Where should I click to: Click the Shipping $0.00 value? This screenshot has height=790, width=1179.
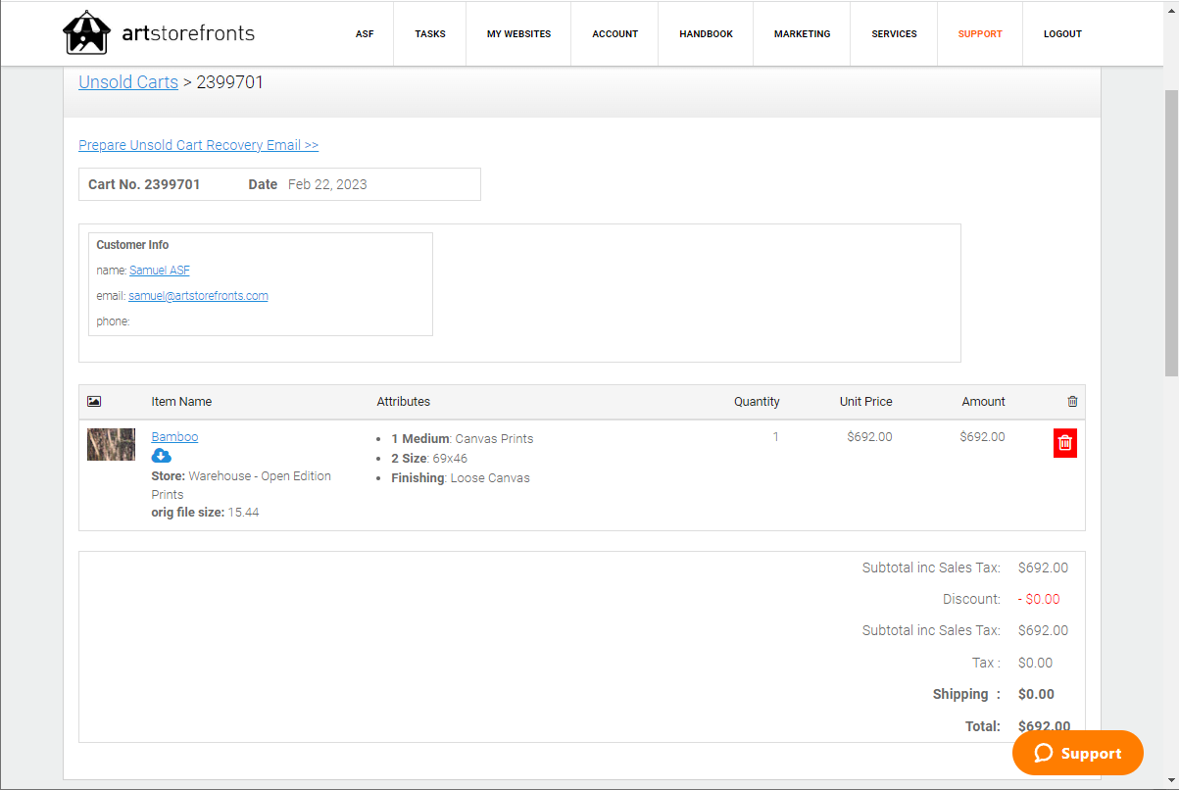pyautogui.click(x=1036, y=694)
